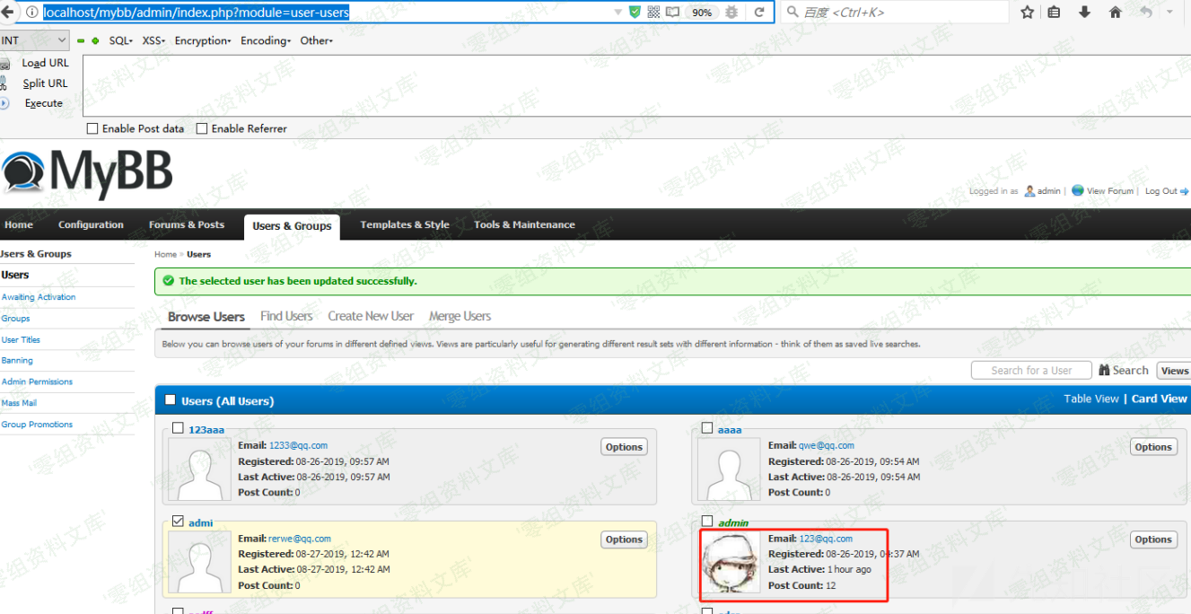
Task: Click the QR code icon in address bar
Action: coord(653,13)
